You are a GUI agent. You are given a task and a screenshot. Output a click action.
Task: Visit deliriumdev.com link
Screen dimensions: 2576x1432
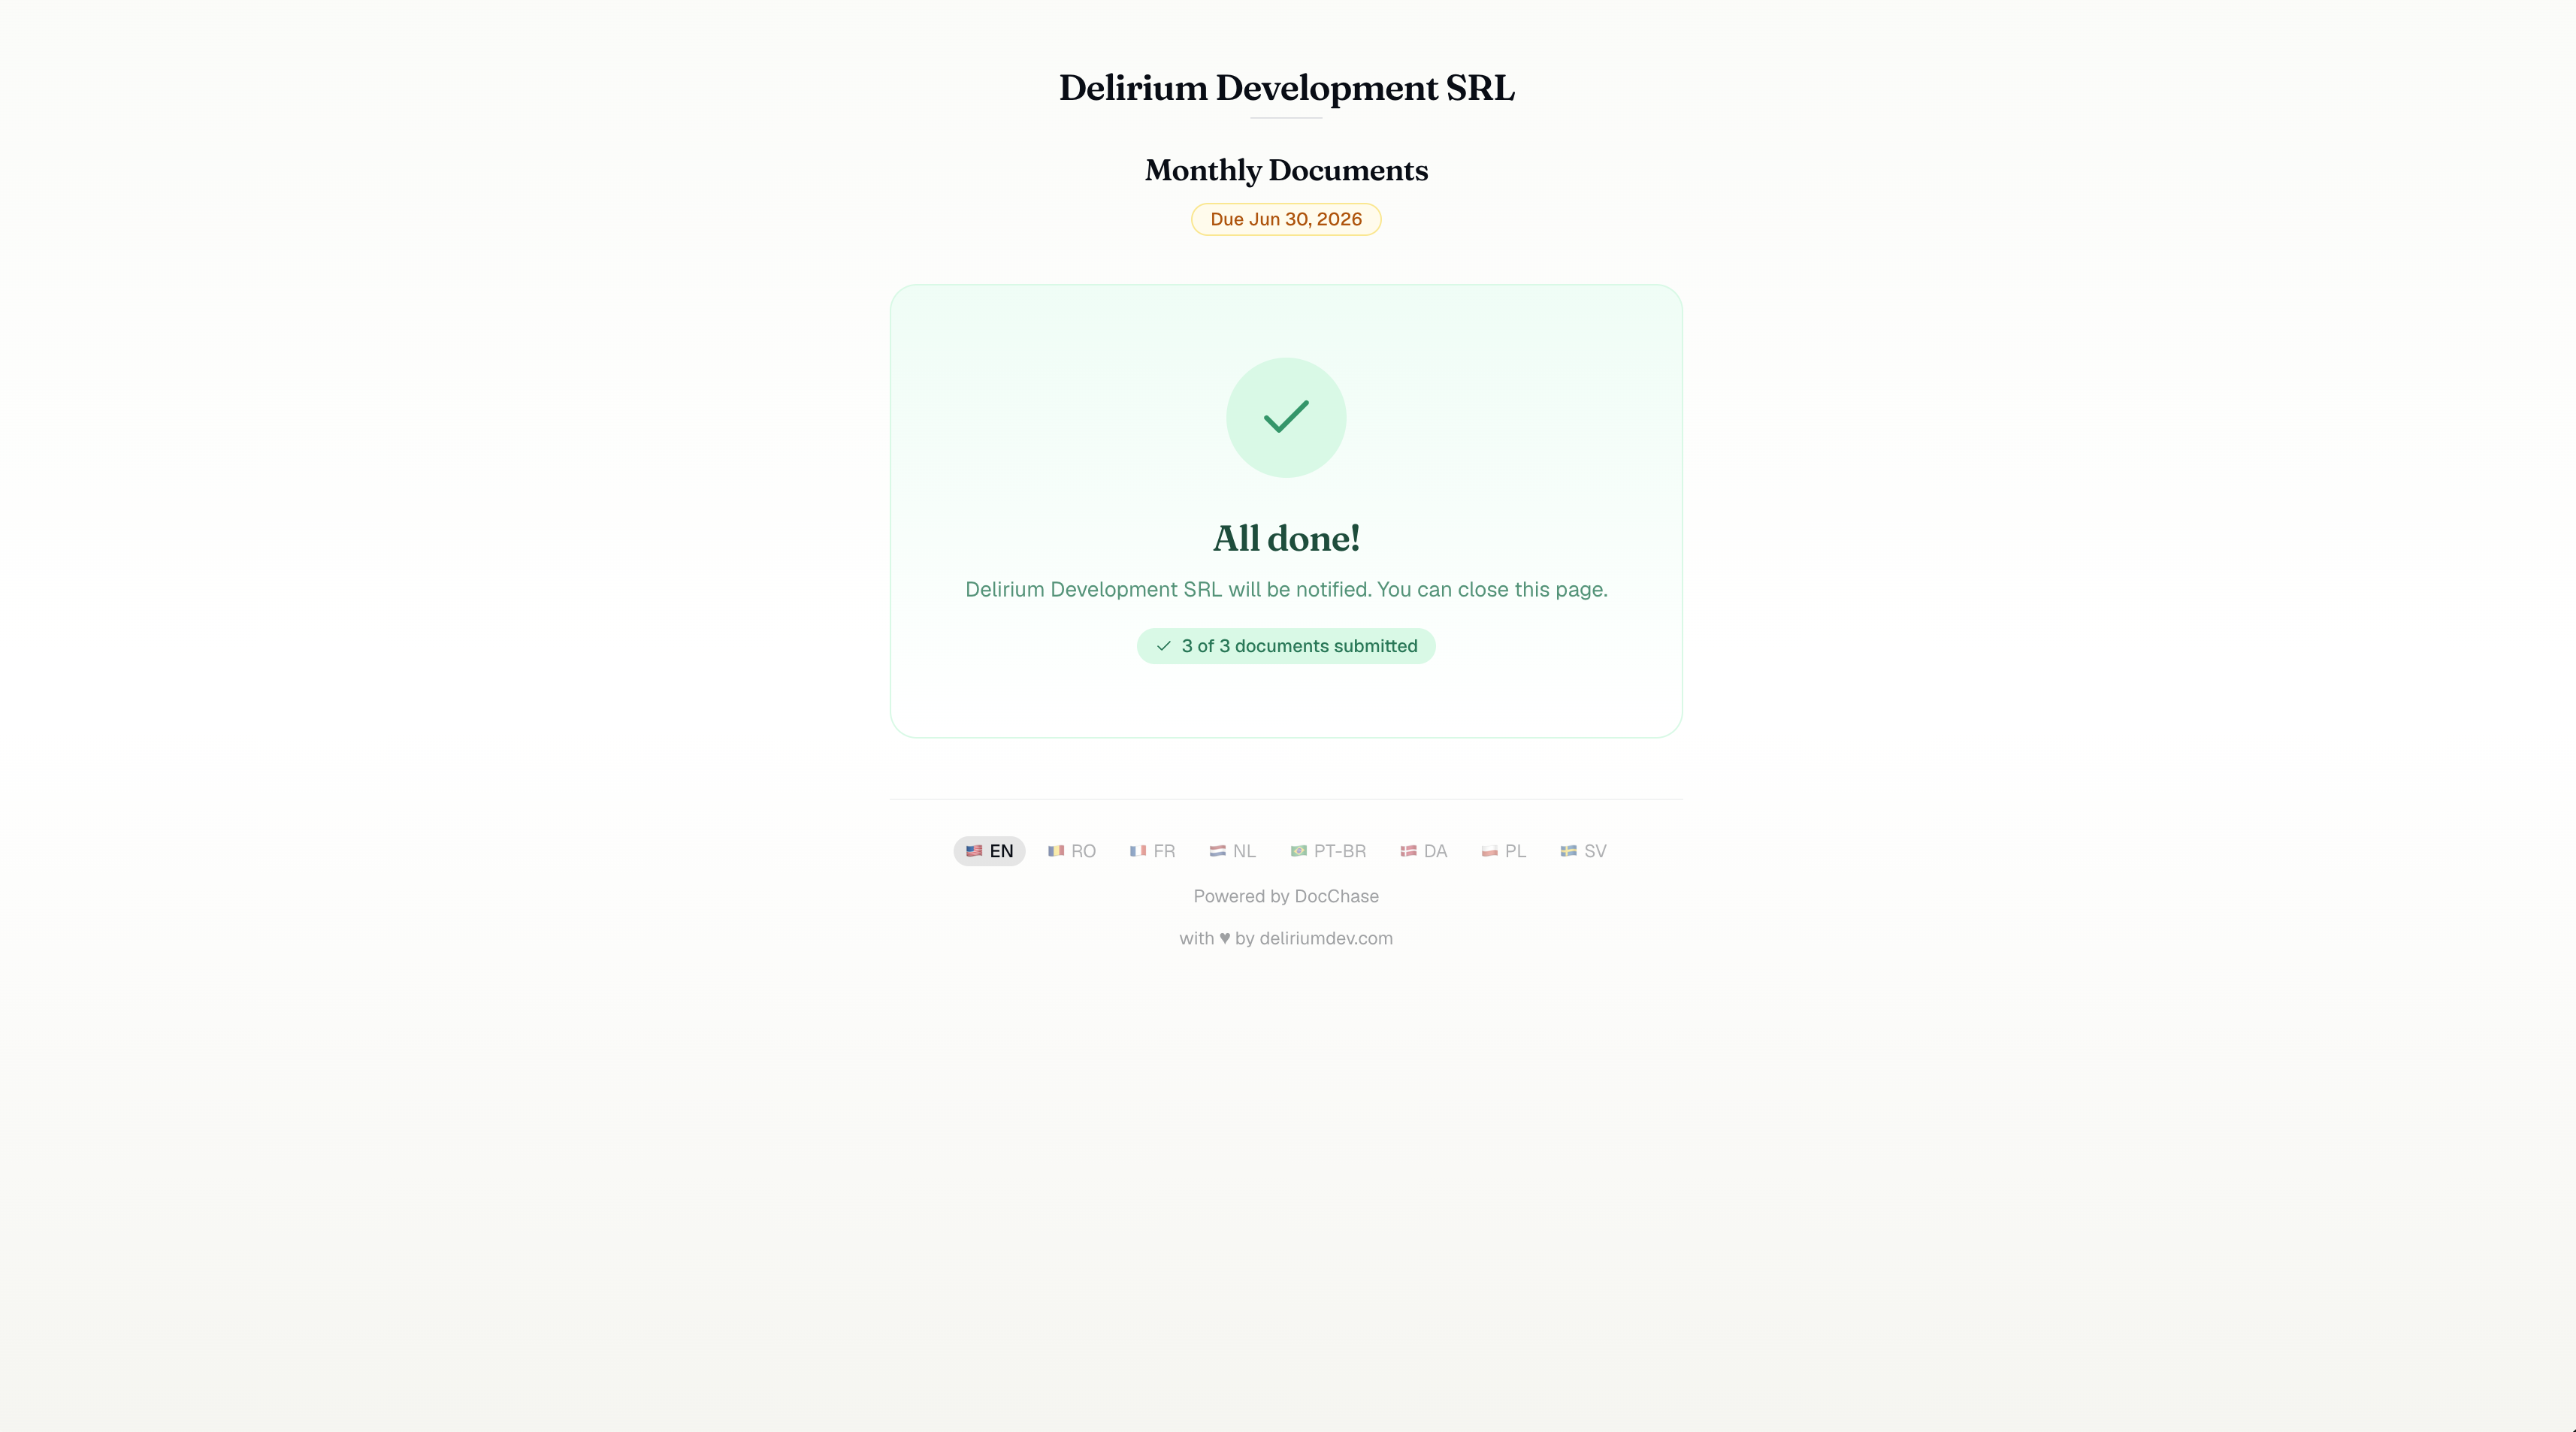pyautogui.click(x=1326, y=938)
